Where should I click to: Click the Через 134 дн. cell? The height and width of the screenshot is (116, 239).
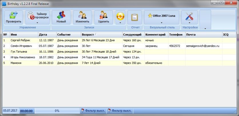pos(133,52)
